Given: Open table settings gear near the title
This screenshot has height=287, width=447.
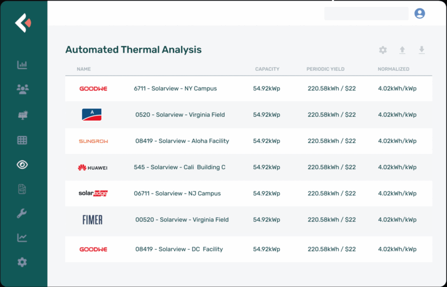Looking at the screenshot, I should [383, 50].
